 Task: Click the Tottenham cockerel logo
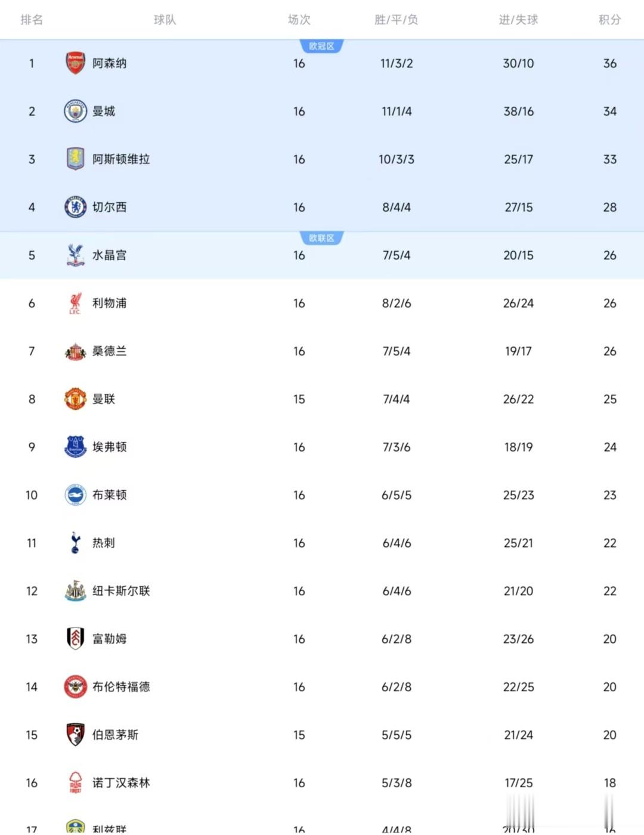(x=75, y=543)
